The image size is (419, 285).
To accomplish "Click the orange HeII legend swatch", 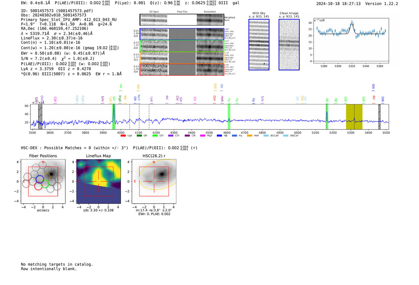I will point(250,136).
